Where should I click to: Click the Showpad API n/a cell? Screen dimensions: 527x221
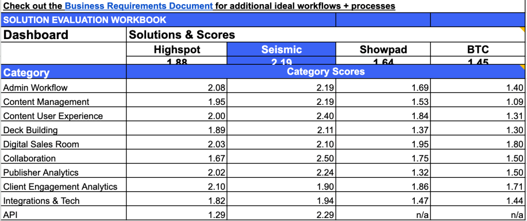(419, 214)
